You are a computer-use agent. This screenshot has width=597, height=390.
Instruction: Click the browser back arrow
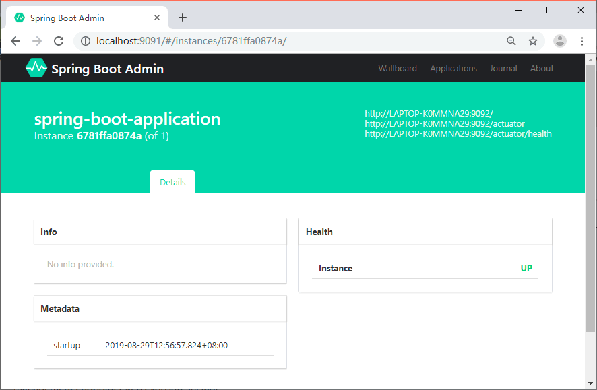(15, 41)
